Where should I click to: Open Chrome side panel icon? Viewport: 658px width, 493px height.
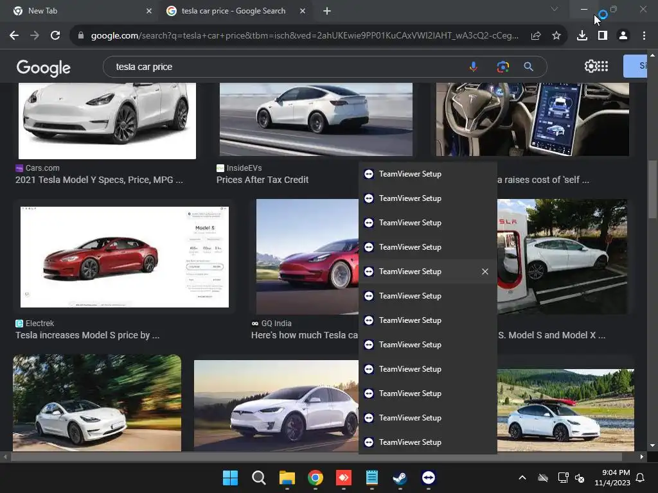(x=603, y=36)
